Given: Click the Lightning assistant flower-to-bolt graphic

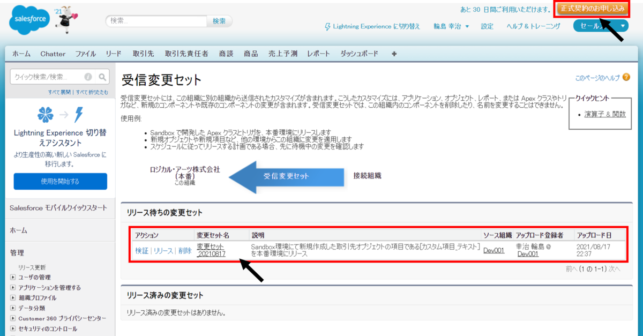Looking at the screenshot, I should [x=61, y=114].
